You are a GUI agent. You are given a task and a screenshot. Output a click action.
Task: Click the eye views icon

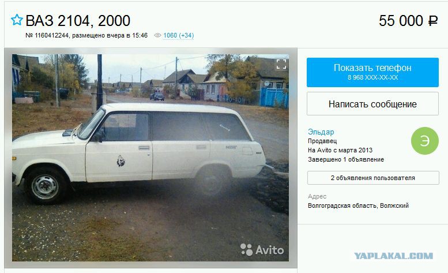tap(157, 35)
